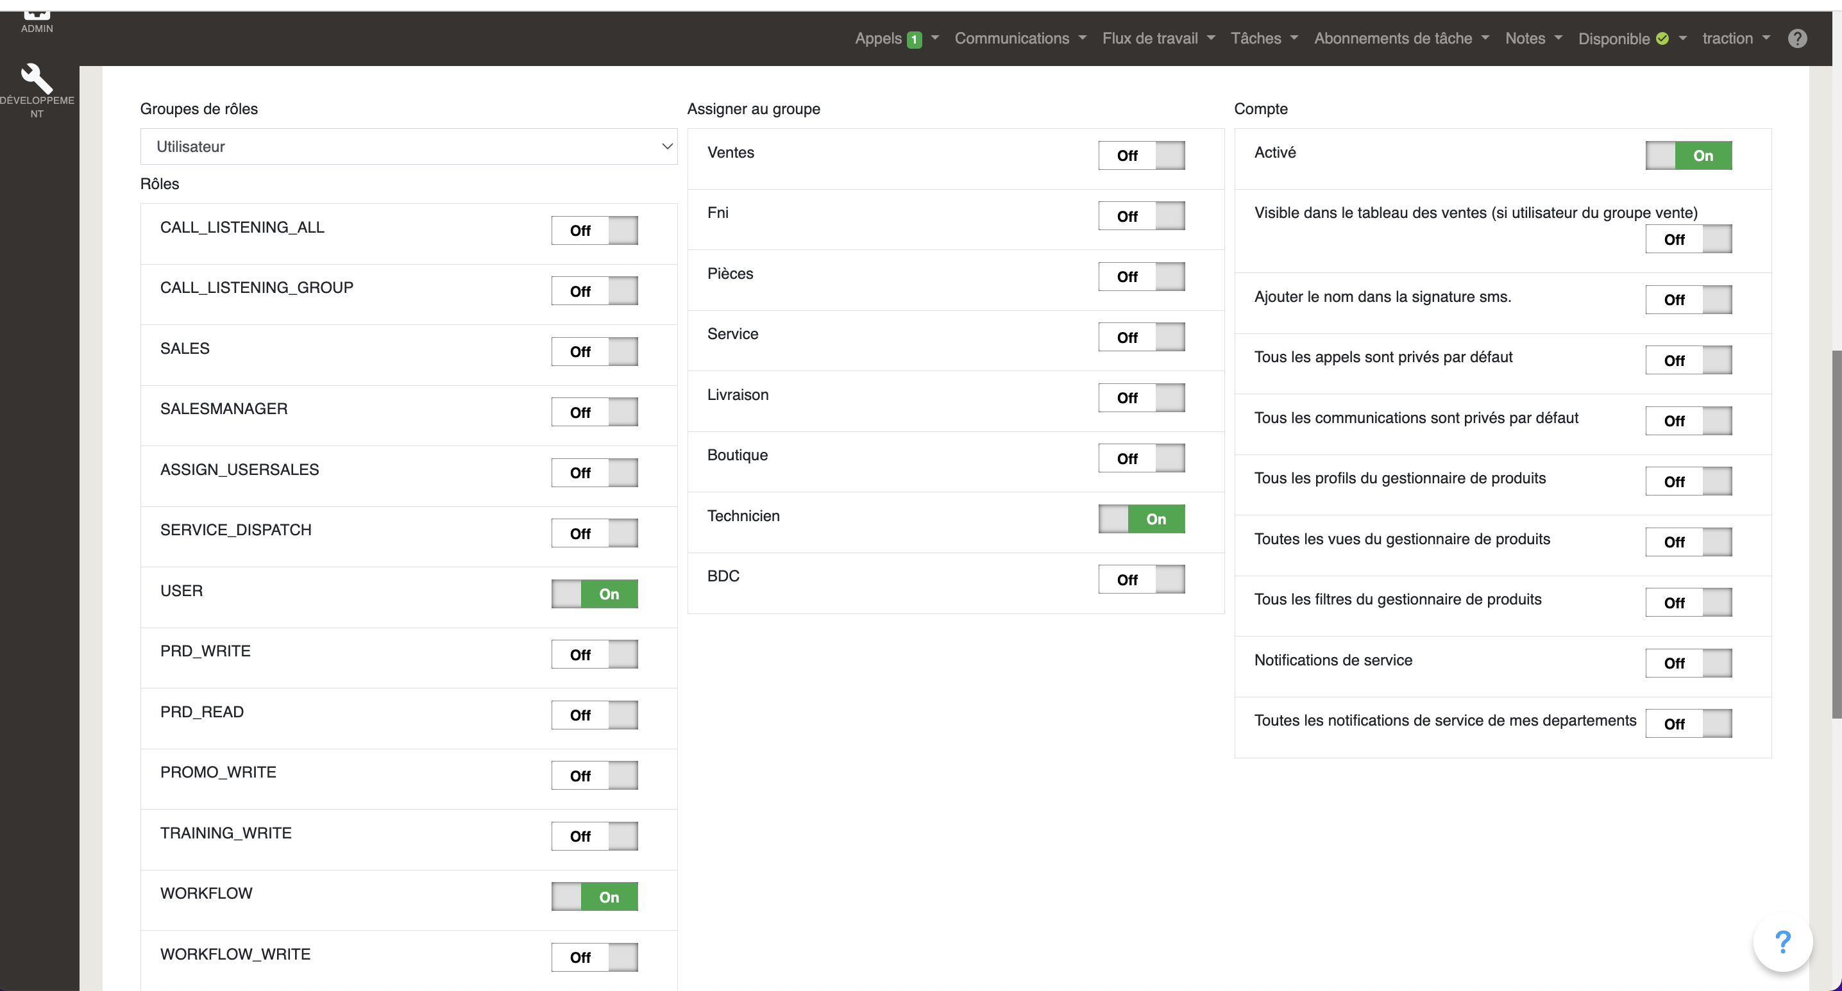The height and width of the screenshot is (991, 1842).
Task: Toggle ASSIGN_USERSALES role on
Action: pyautogui.click(x=594, y=472)
